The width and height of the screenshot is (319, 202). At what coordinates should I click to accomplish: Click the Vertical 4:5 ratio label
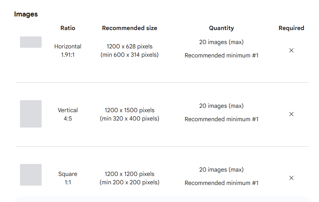pos(68,114)
